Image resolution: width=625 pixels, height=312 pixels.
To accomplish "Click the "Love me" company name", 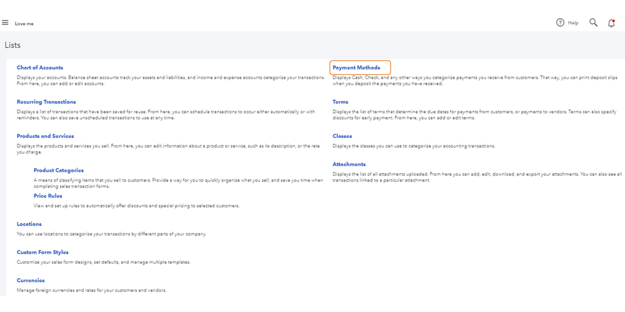I will click(24, 24).
